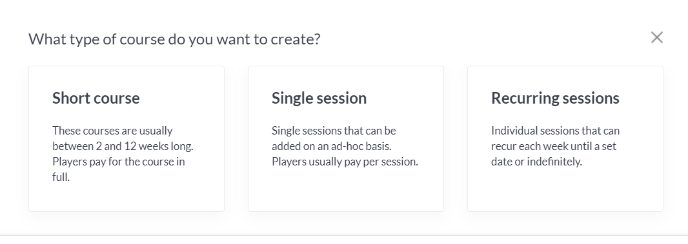Click 'added on an ad-hoc basis' line
Image resolution: width=688 pixels, height=244 pixels.
tap(331, 146)
